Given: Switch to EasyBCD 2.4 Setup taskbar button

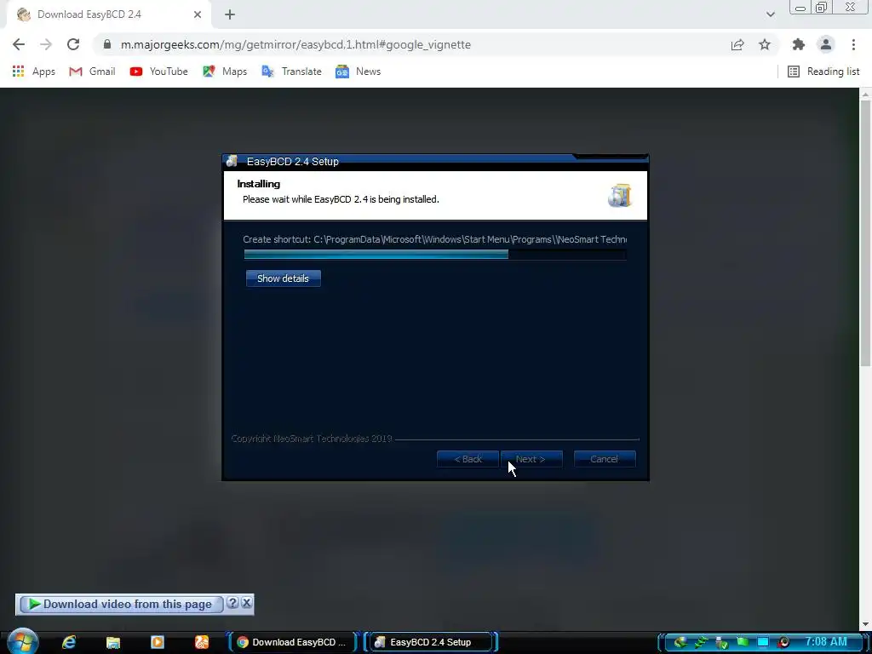Looking at the screenshot, I should click(x=430, y=642).
